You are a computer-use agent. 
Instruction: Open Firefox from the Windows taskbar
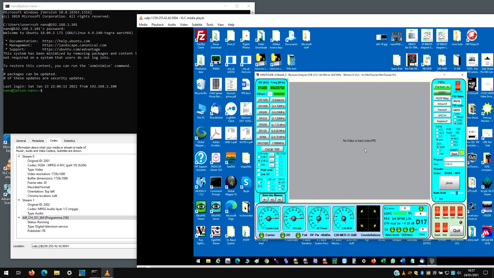click(x=31, y=273)
